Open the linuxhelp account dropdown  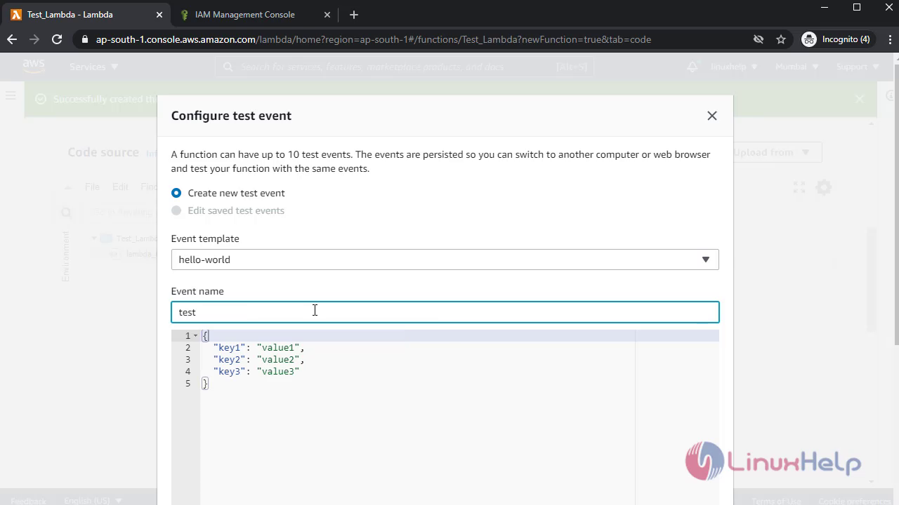(x=734, y=67)
